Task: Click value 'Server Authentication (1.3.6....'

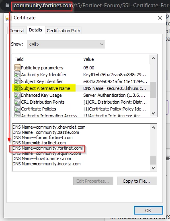Action: (x=114, y=95)
